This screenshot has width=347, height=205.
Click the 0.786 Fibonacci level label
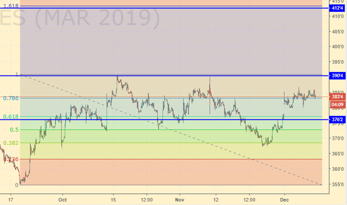point(10,98)
